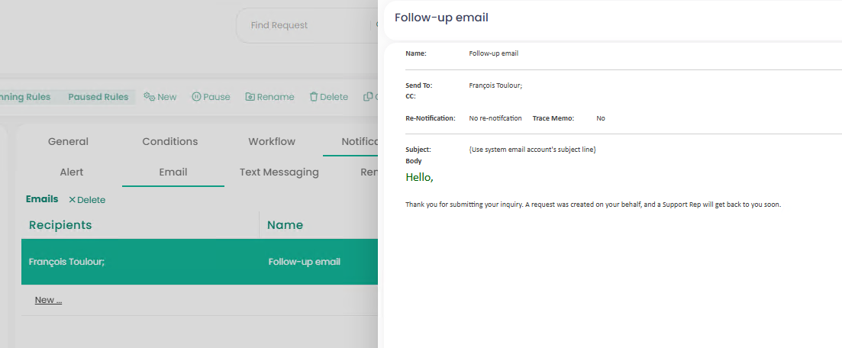Select the Alert sub-tab

(x=71, y=172)
